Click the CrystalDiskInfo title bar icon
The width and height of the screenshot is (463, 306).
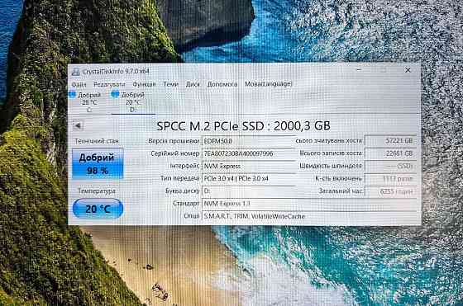point(76,72)
